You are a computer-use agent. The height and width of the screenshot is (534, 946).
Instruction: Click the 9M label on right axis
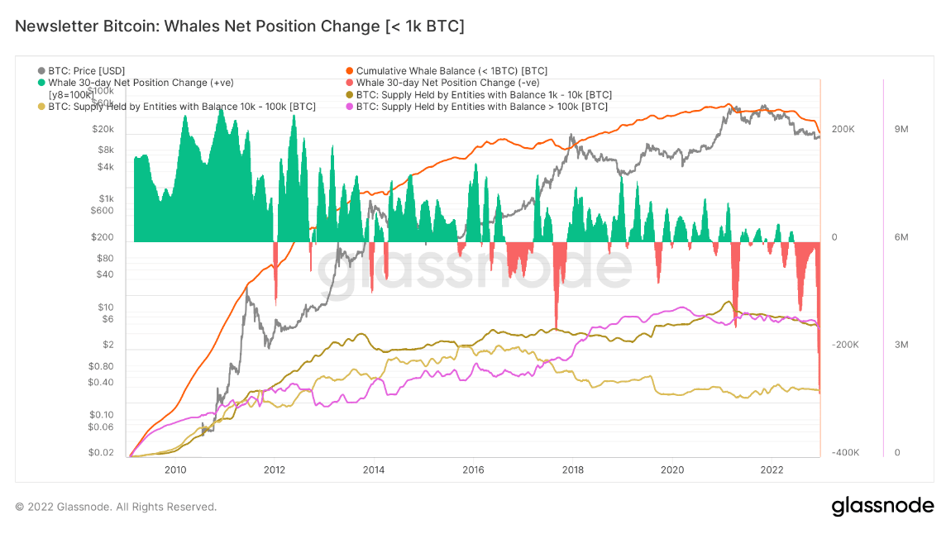901,130
